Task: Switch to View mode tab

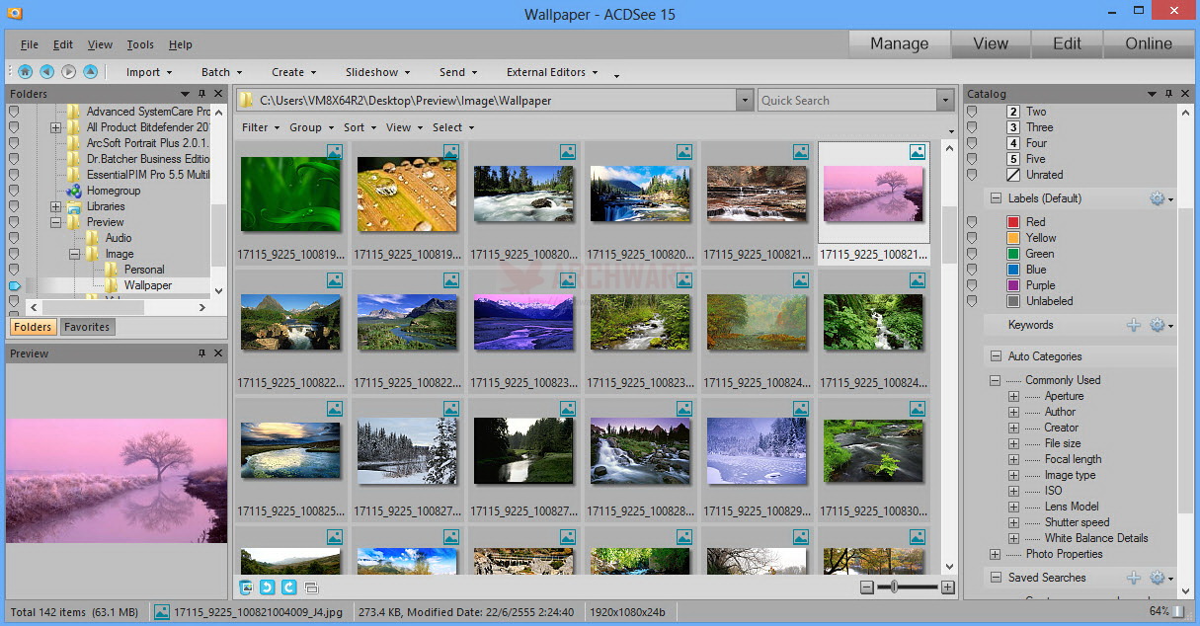Action: pos(991,43)
